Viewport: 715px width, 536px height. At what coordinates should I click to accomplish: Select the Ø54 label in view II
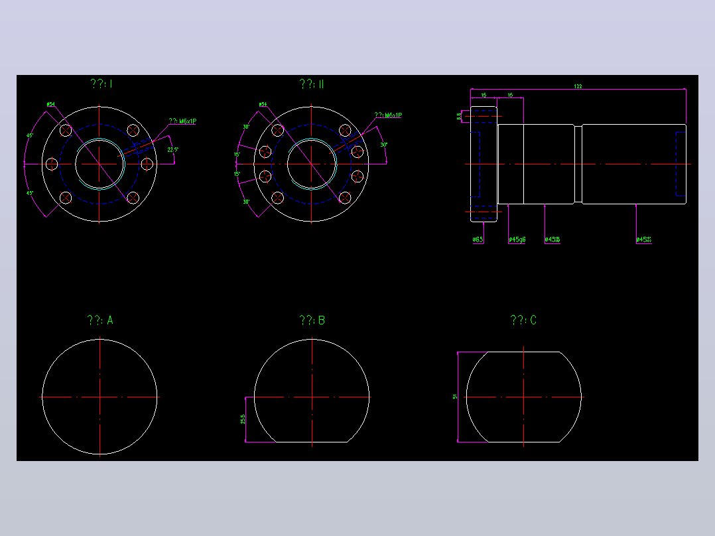pyautogui.click(x=263, y=104)
